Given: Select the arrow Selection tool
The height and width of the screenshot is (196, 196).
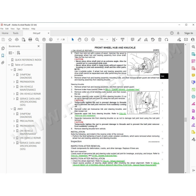Looking at the screenshot, I should pos(73,40).
